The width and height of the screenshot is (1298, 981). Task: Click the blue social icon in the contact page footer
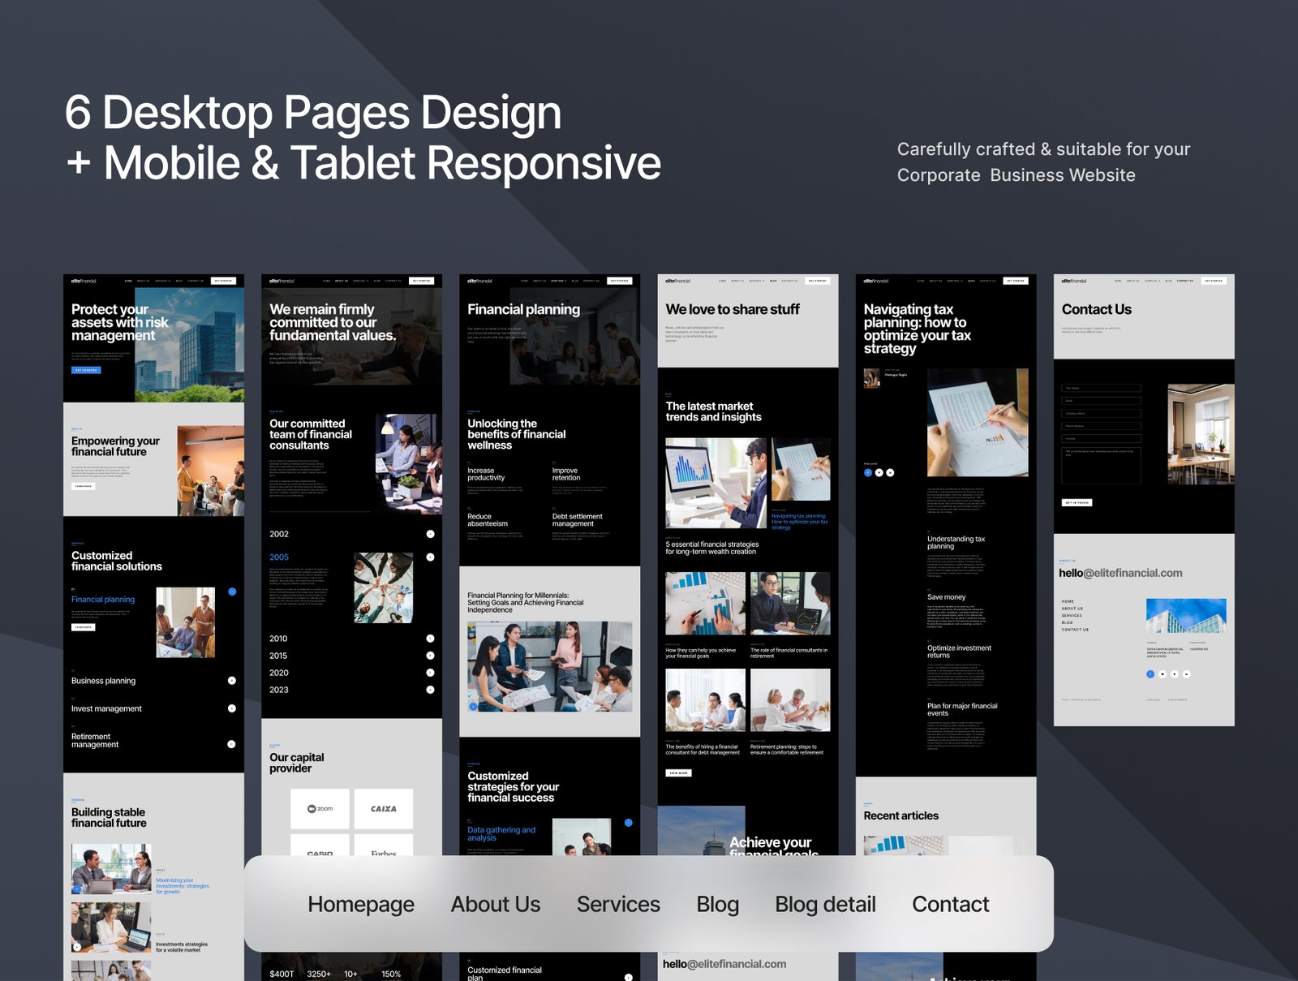1150,674
